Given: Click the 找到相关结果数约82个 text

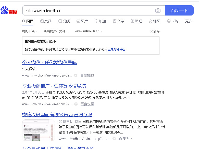Looking at the screenshot, I should pos(40,42).
